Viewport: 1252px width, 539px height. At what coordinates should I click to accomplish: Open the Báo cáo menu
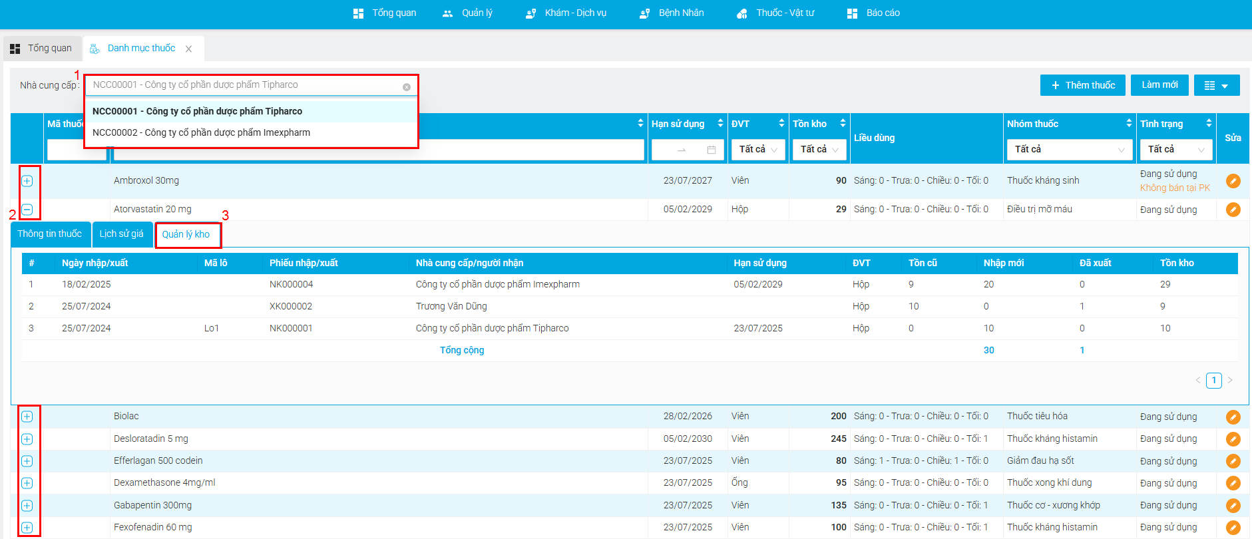(x=873, y=13)
